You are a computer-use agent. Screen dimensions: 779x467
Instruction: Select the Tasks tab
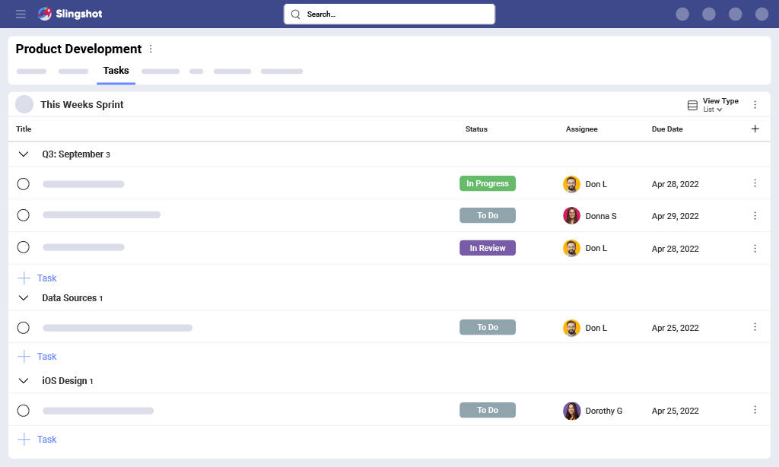tap(116, 71)
